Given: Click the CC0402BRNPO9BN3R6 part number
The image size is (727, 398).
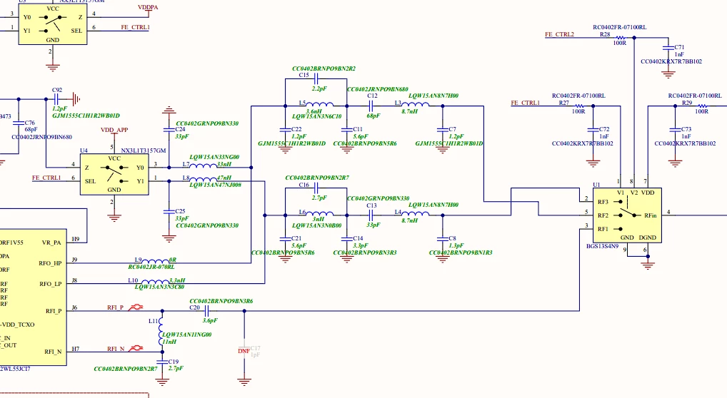Looking at the screenshot, I should 221,301.
